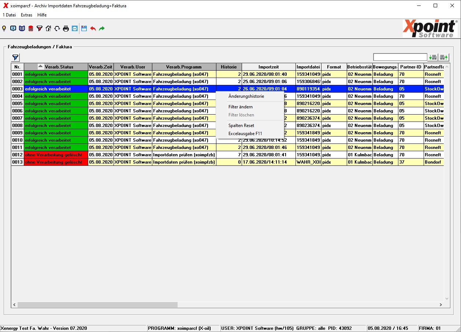Click 'Importdaten prüfen (xoimpfzb)' in row 0012
Viewport: 461px width, 332px height.
pyautogui.click(x=184, y=155)
